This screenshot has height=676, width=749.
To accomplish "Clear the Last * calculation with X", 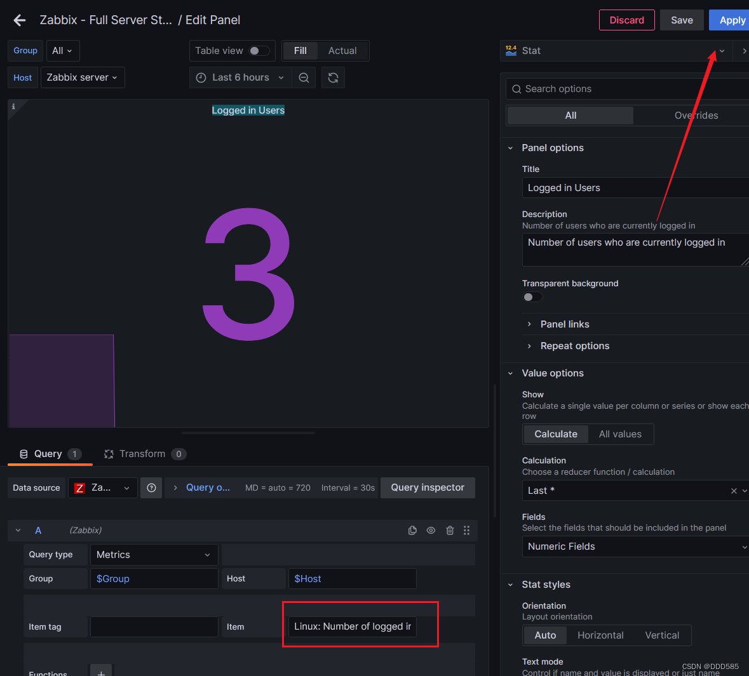I will pos(734,491).
